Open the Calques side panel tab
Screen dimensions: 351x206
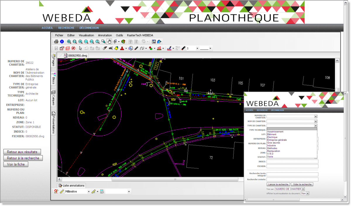point(53,98)
